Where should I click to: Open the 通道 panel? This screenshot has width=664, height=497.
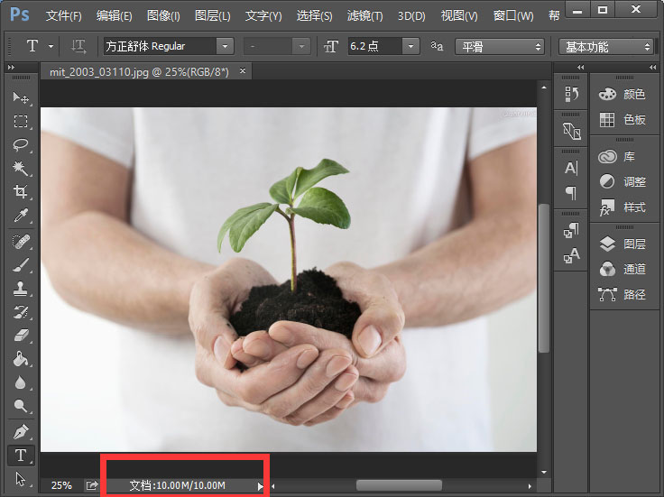623,269
